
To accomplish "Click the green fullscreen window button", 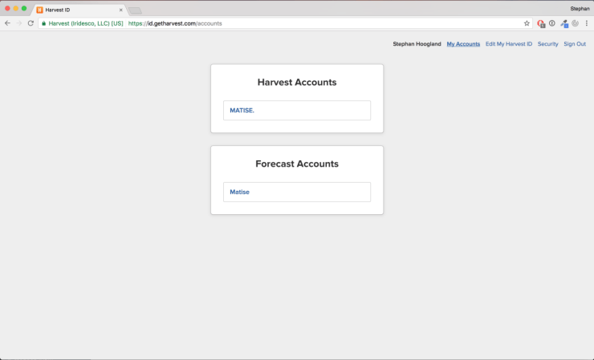I will coord(24,8).
